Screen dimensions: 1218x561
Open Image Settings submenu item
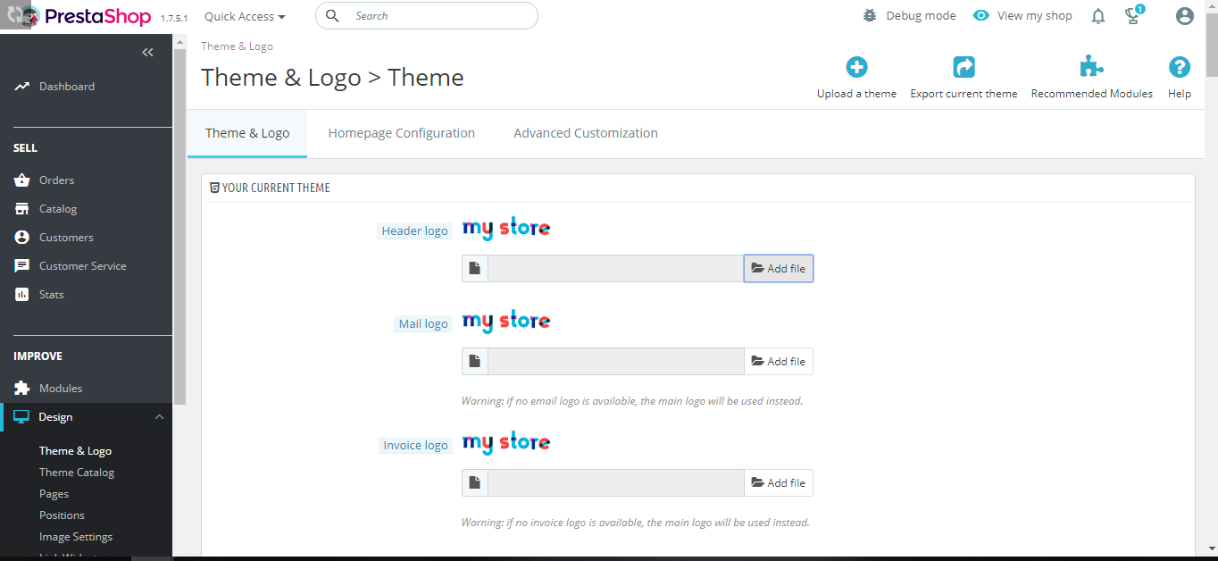76,537
